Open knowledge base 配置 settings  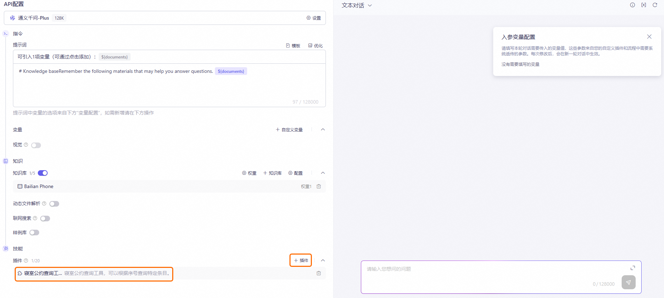click(295, 173)
